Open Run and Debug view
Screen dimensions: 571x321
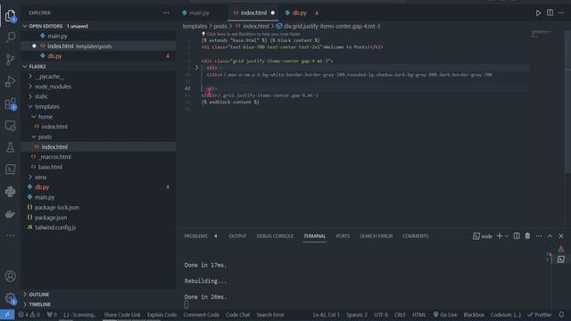click(10, 81)
